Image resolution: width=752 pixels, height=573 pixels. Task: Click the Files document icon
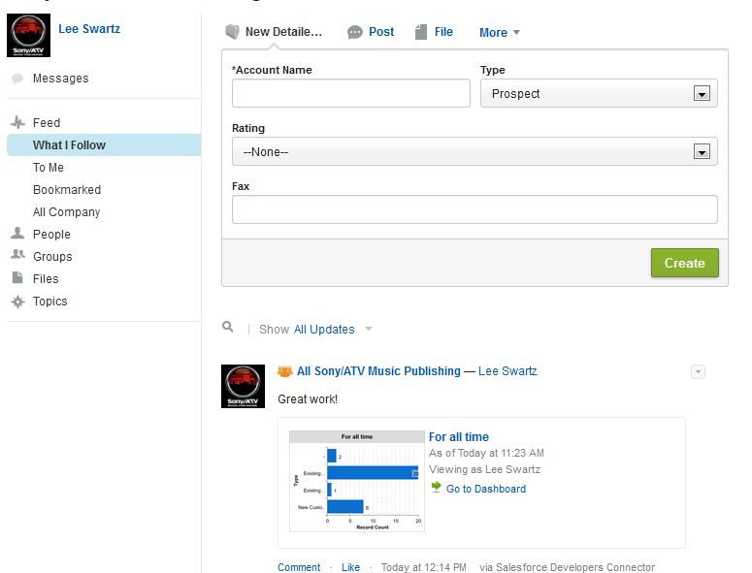[17, 277]
